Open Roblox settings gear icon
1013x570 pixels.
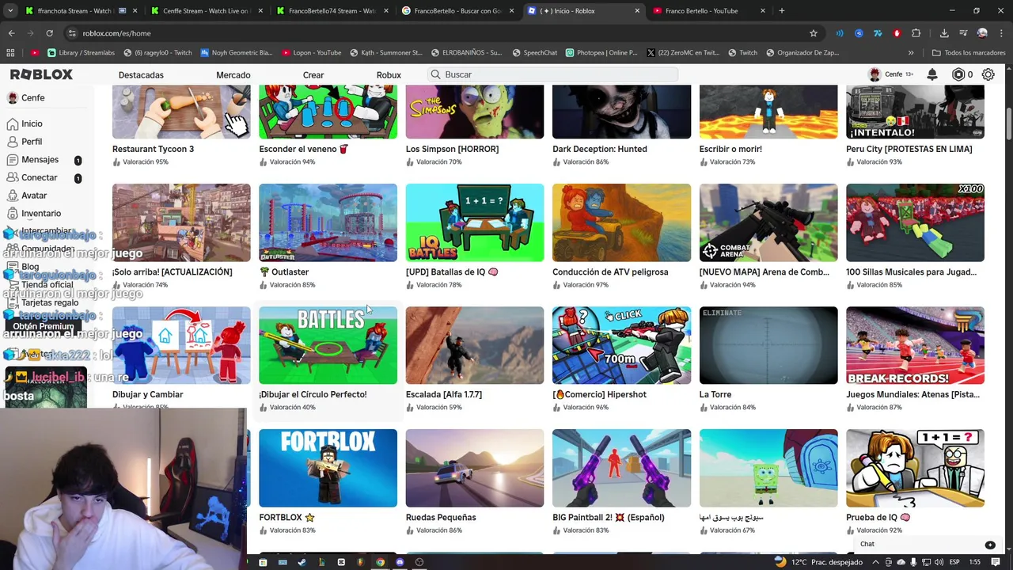(988, 74)
